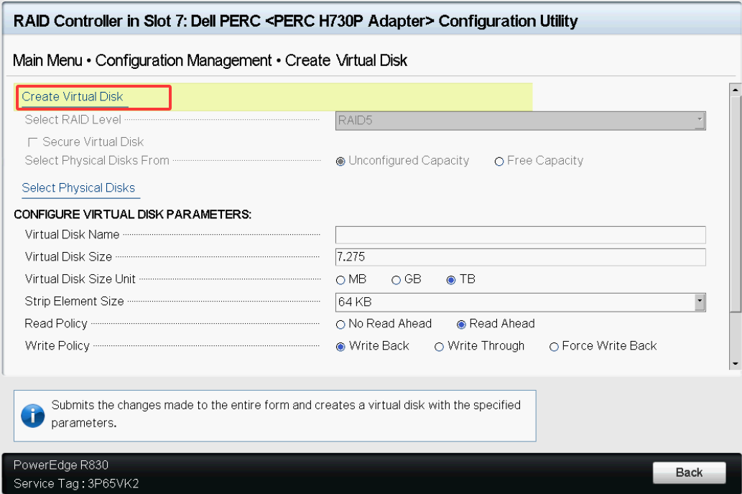The image size is (742, 494).
Task: Toggle the Secure Virtual Disk checkbox
Action: [x=32, y=142]
